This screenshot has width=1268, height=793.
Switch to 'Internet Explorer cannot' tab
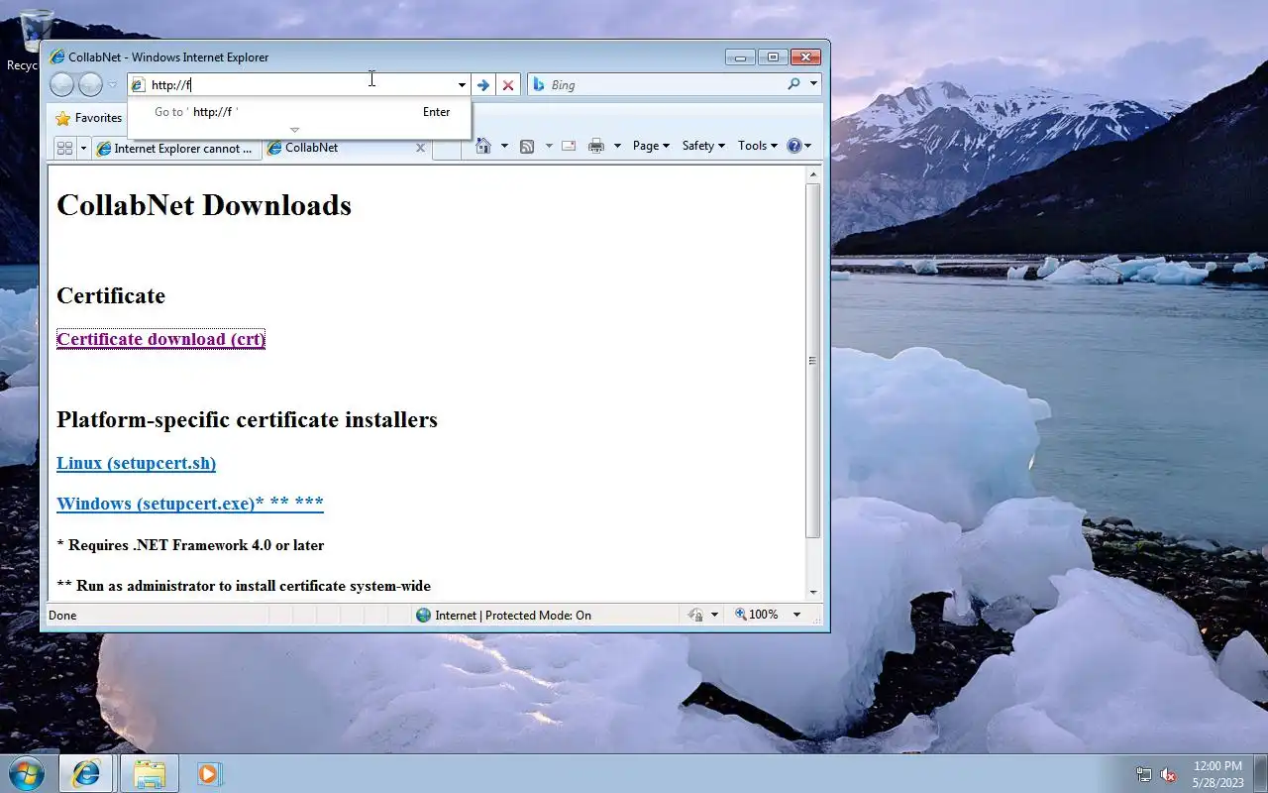tap(176, 149)
